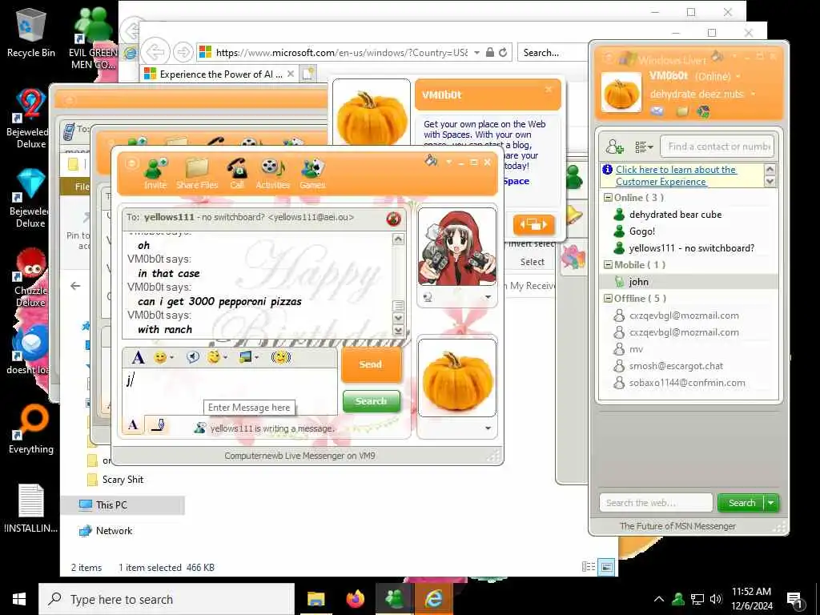Open the Windows Start button
Image resolution: width=820 pixels, height=615 pixels.
coord(19,599)
